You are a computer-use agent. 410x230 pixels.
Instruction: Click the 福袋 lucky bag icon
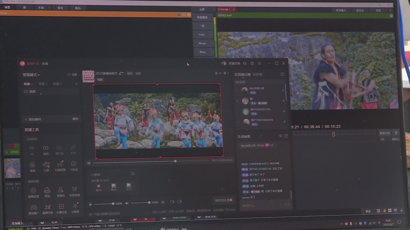tap(32, 166)
